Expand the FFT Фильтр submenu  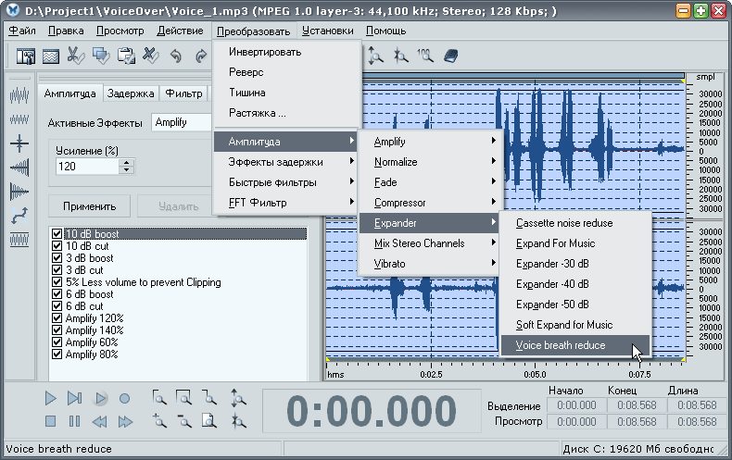[x=285, y=203]
